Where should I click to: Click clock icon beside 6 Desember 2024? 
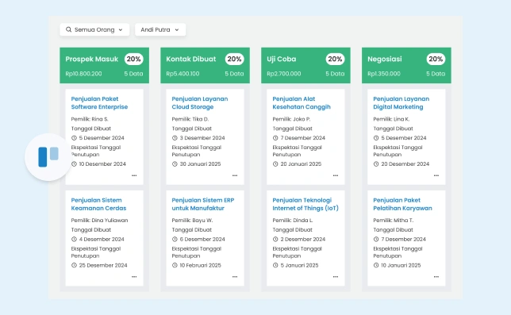tap(175, 239)
